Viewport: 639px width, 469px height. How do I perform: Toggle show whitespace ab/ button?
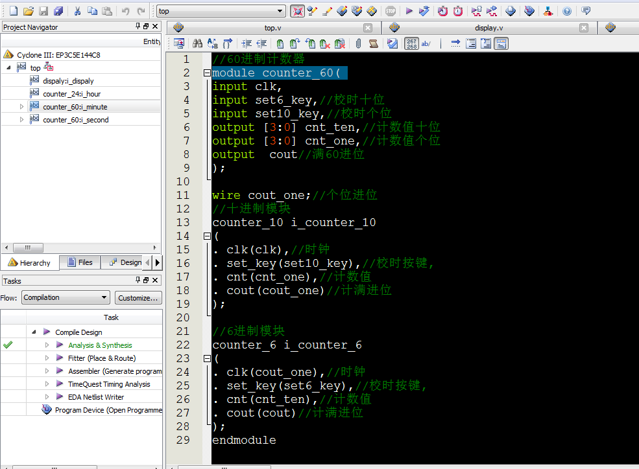[x=426, y=43]
